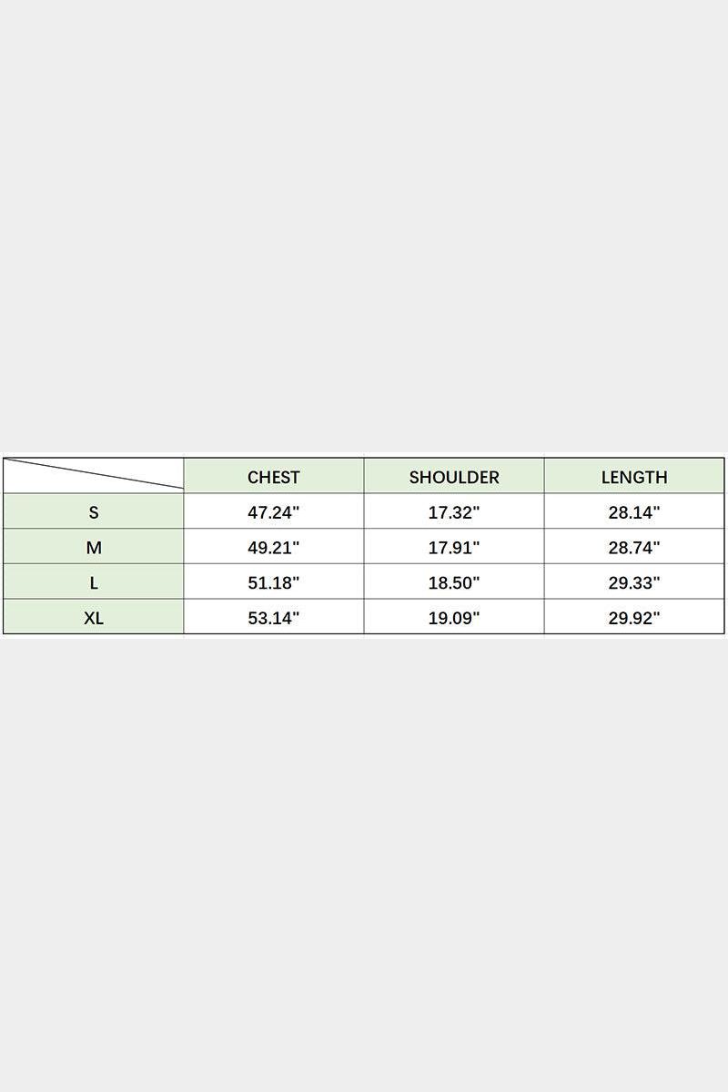
Task: Click the SHOULDER column header
Action: coord(454,477)
